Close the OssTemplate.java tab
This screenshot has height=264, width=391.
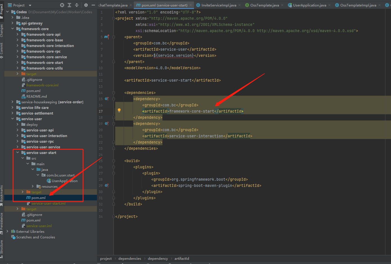(x=282, y=5)
